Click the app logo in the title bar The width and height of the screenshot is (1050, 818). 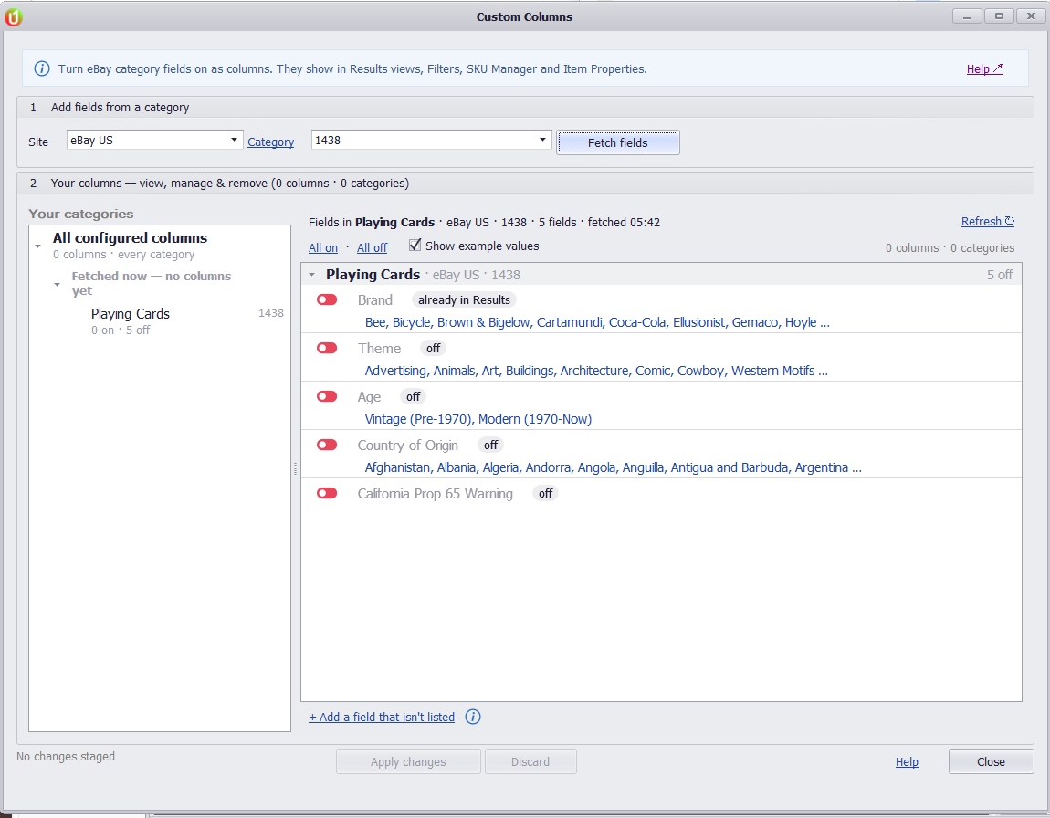[14, 16]
